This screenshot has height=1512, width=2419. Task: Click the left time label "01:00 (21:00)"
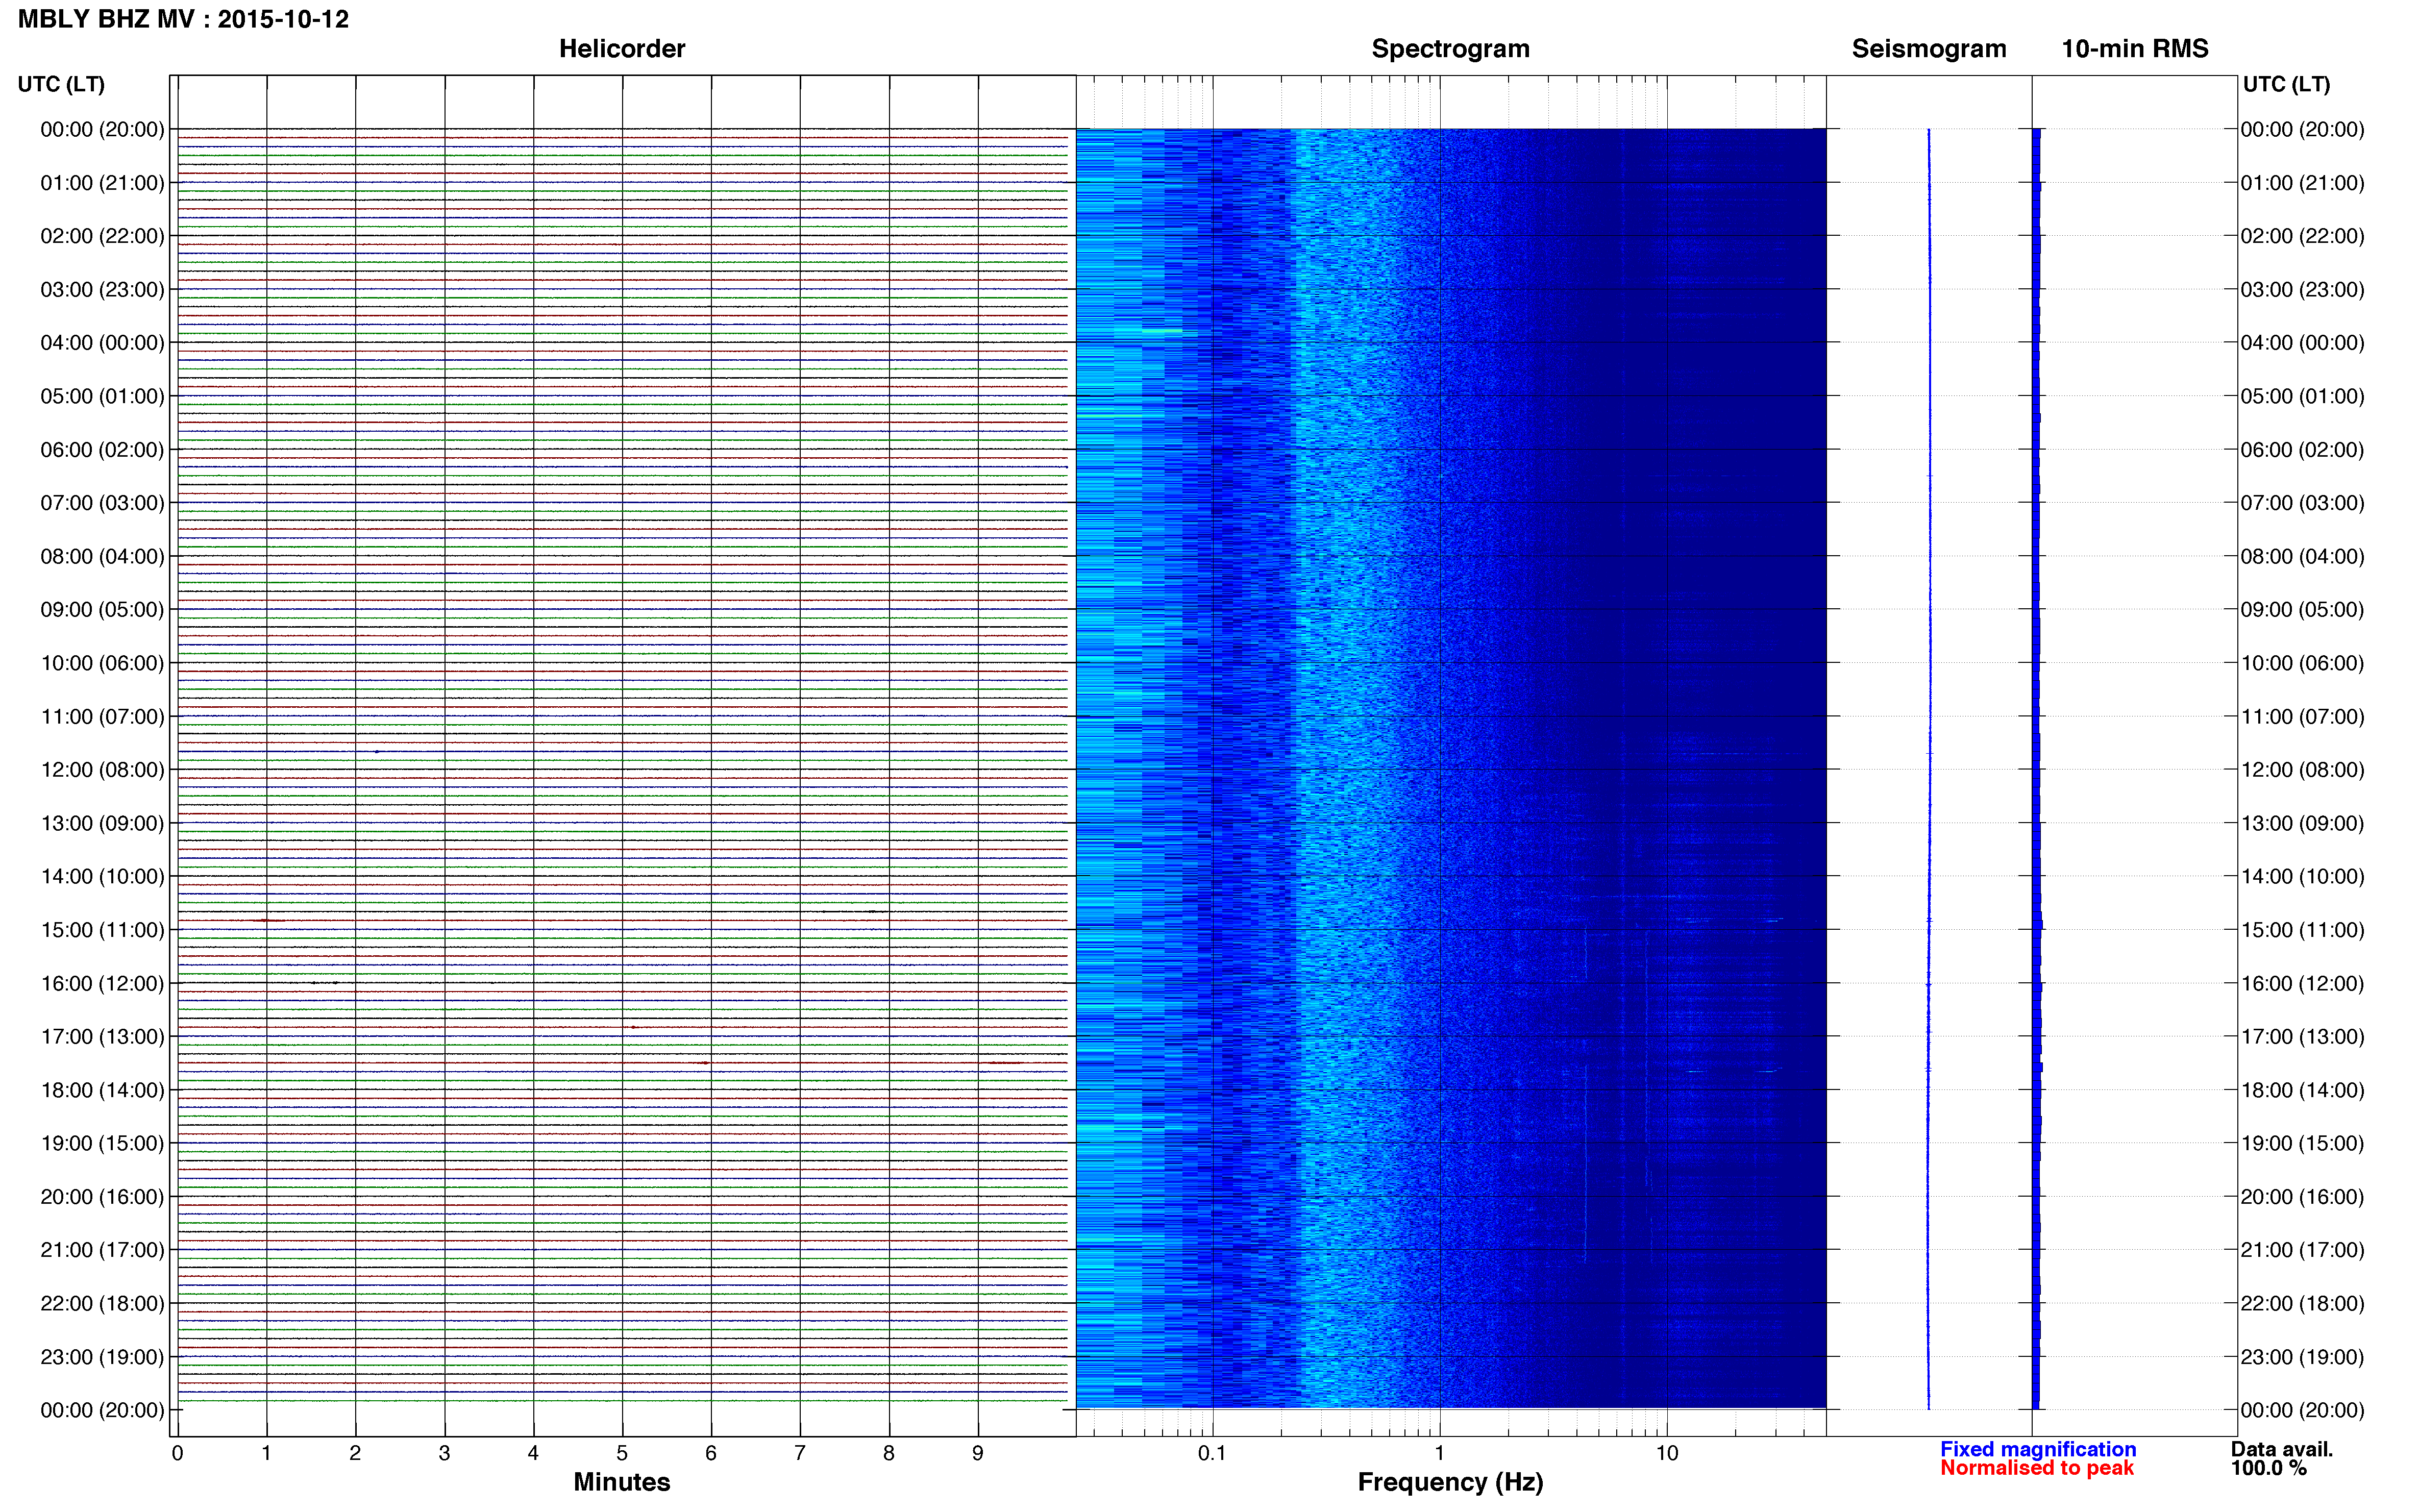click(x=102, y=183)
